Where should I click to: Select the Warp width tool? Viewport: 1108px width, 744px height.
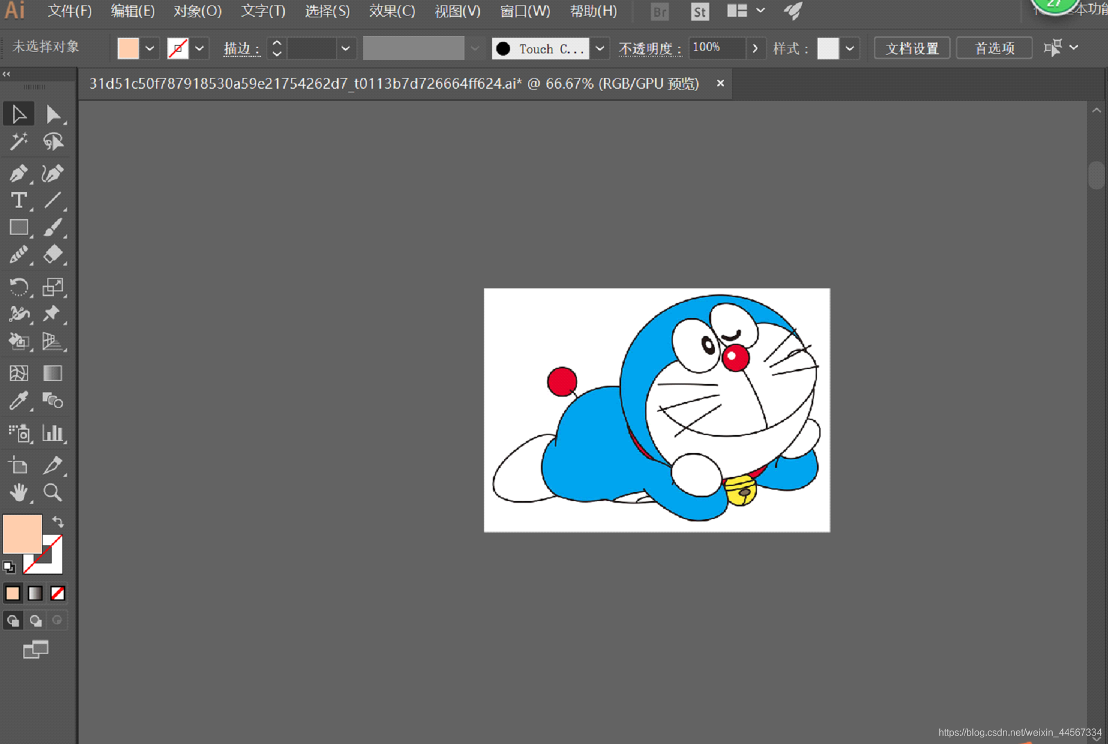tap(19, 314)
